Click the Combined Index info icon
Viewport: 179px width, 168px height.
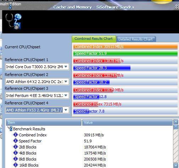coord(16,135)
